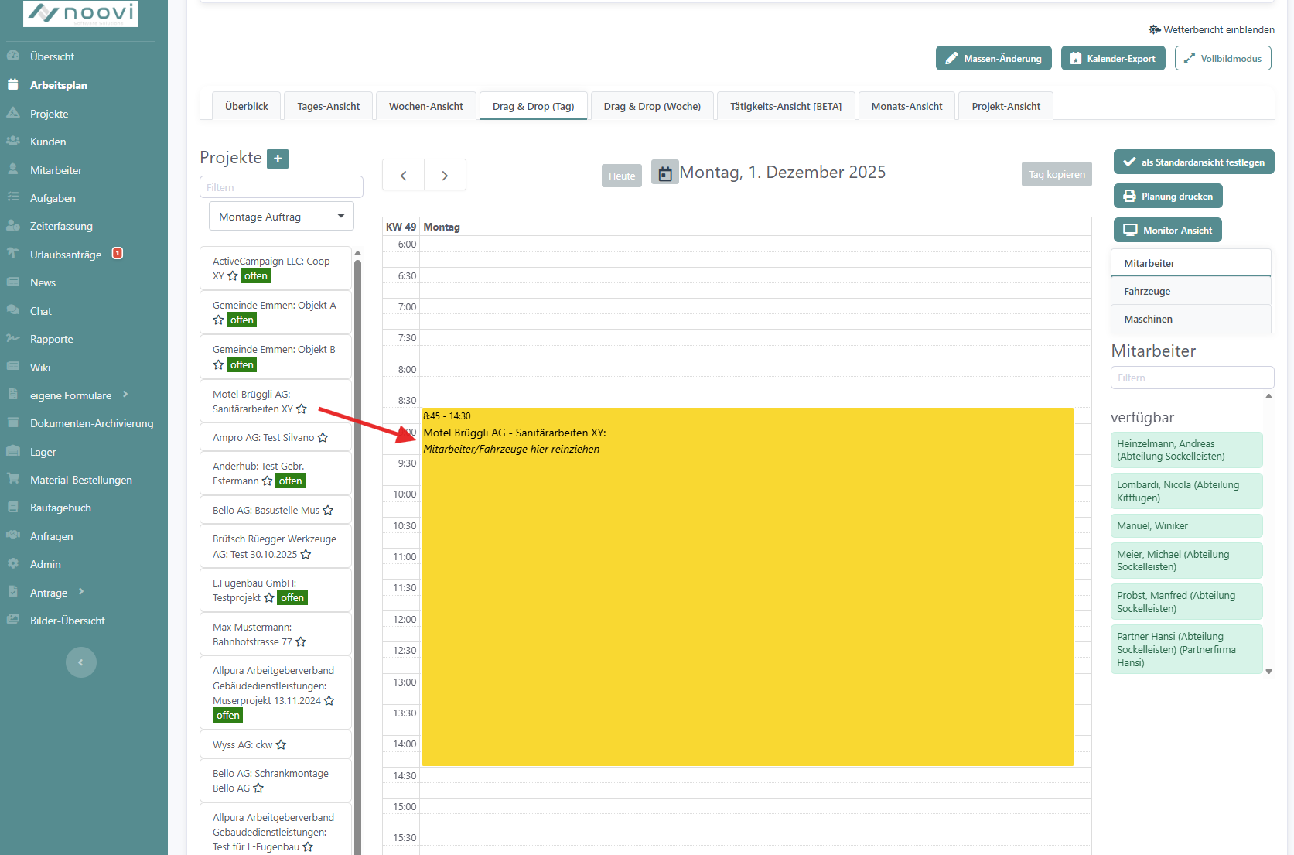
Task: Go to next day
Action: coord(445,176)
